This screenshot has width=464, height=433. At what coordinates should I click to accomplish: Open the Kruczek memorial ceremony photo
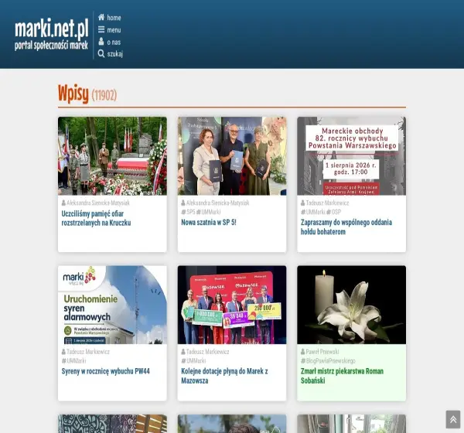[112, 156]
